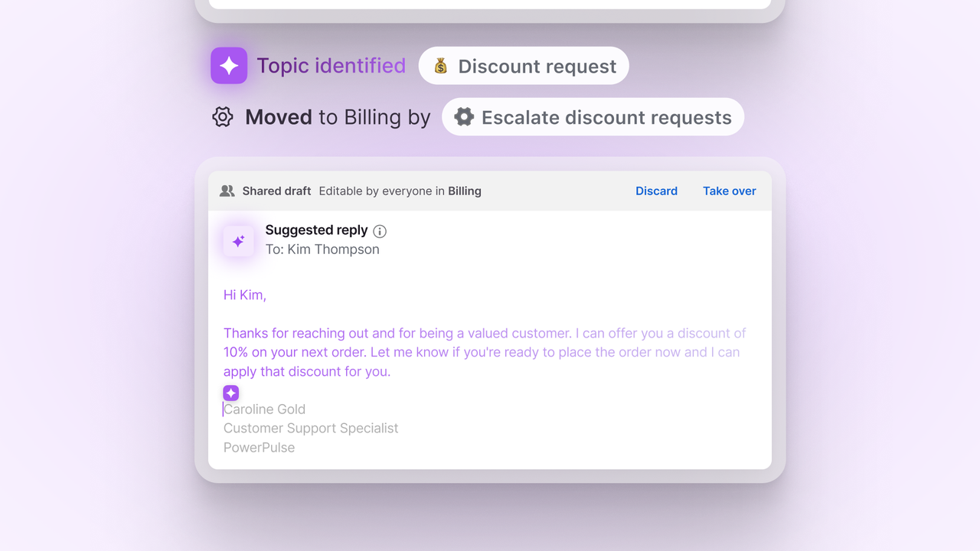Open the info icon beside Suggested reply
The image size is (980, 551).
click(x=380, y=231)
